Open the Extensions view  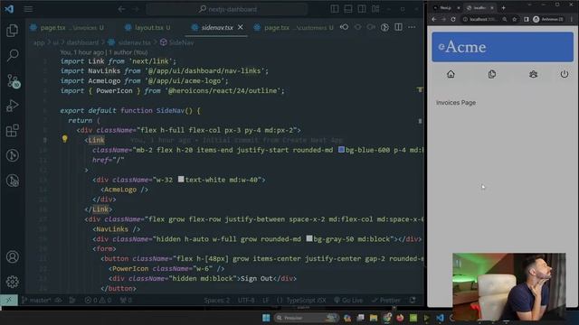click(x=12, y=130)
